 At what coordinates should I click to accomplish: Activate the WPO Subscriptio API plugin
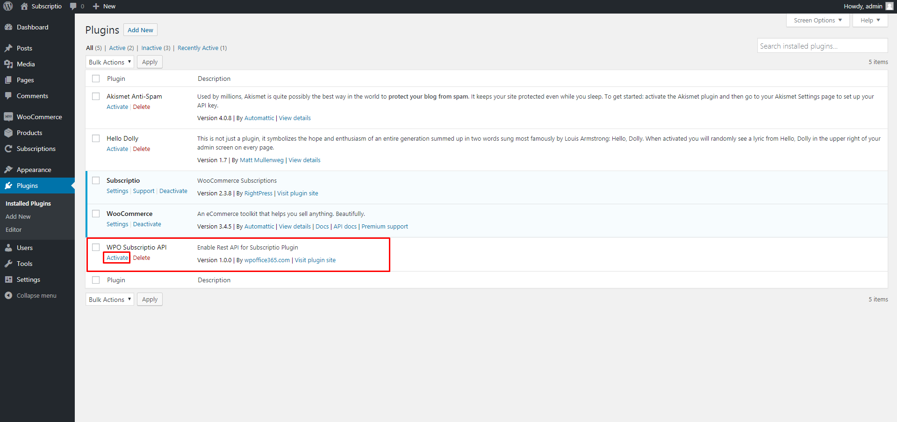pyautogui.click(x=116, y=257)
